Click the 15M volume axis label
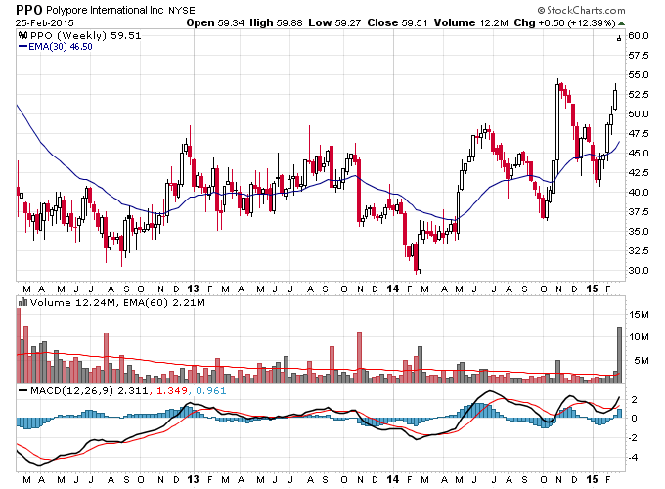The width and height of the screenshot is (665, 489). click(640, 314)
